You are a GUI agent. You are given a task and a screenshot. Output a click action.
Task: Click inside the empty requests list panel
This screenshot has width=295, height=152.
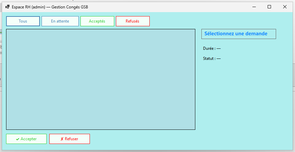pyautogui.click(x=101, y=79)
